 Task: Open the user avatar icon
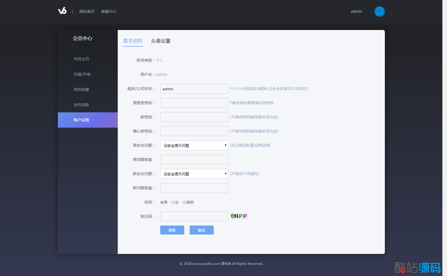click(x=379, y=11)
